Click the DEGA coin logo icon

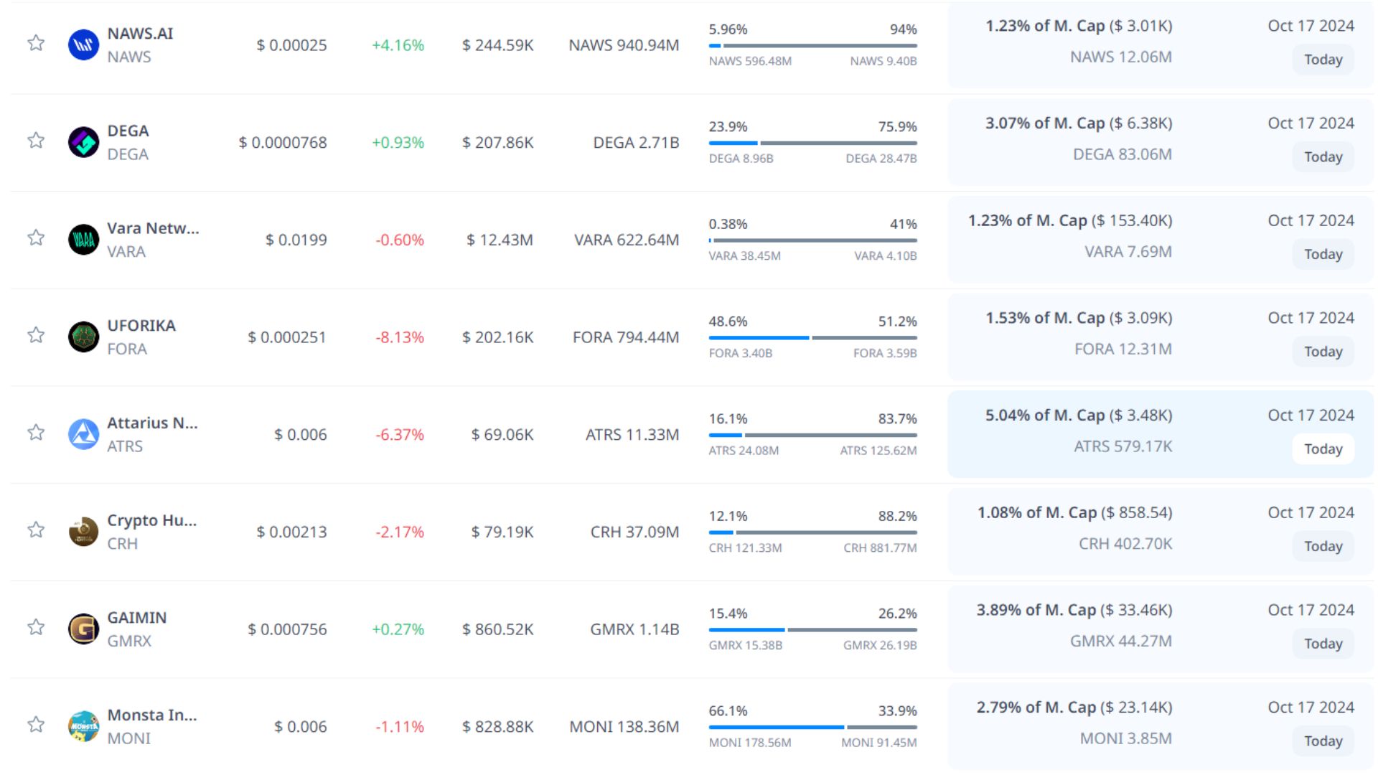point(83,142)
